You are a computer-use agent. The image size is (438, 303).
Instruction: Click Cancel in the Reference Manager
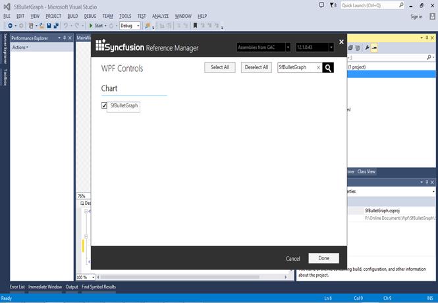point(292,259)
